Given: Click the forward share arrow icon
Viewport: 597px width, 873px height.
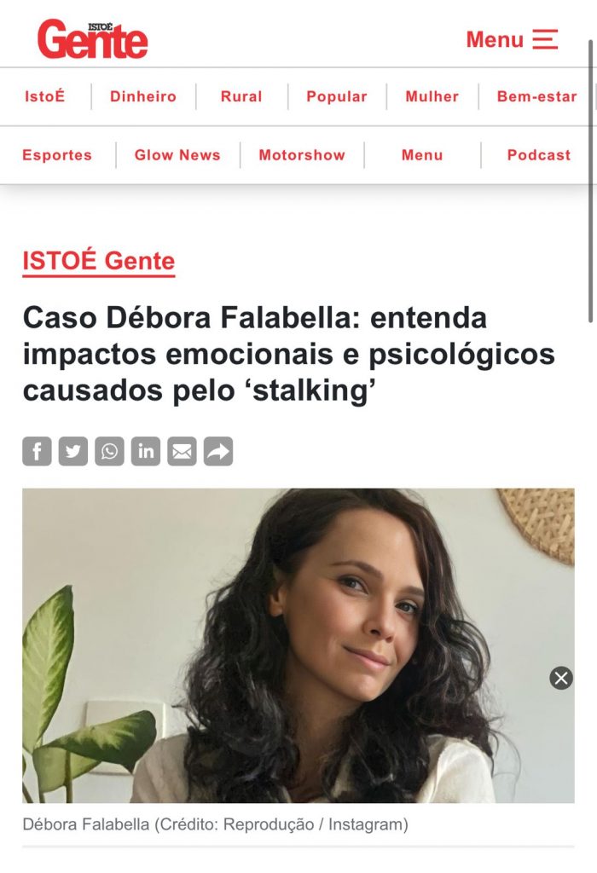Looking at the screenshot, I should (x=218, y=451).
